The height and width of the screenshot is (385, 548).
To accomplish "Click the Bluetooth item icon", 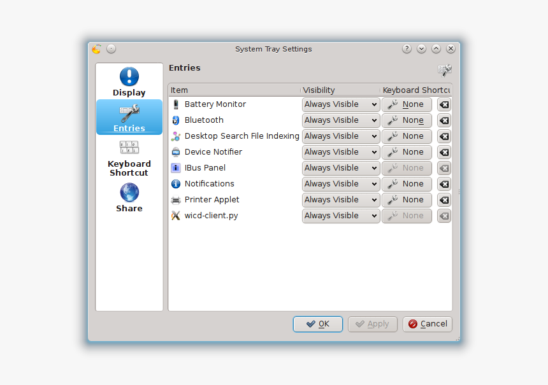I will [177, 120].
